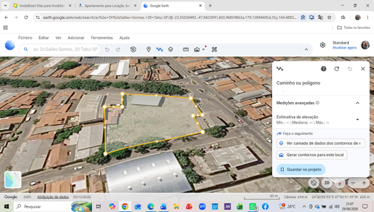Screen dimensions: 374x212
Task: Open the map layers icon
Action: click(170, 49)
